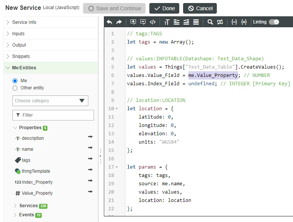Click the thingTemplate hexagon icon
The height and width of the screenshot is (222, 293).
tap(18, 171)
